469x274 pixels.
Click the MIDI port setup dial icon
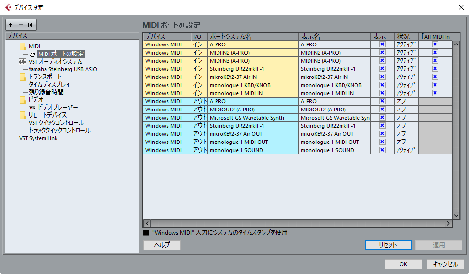(32, 55)
